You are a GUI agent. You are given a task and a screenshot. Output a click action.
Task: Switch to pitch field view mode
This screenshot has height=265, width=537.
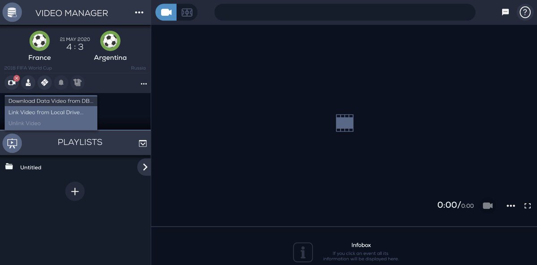point(187,13)
